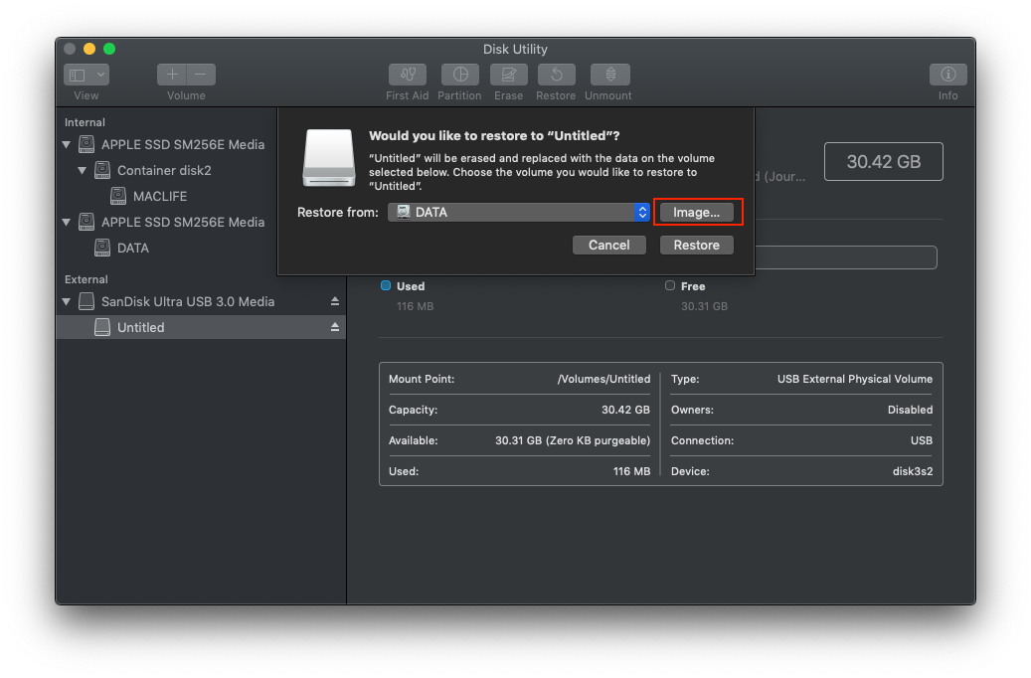Open the View options menu
This screenshot has height=678, width=1031.
click(86, 74)
